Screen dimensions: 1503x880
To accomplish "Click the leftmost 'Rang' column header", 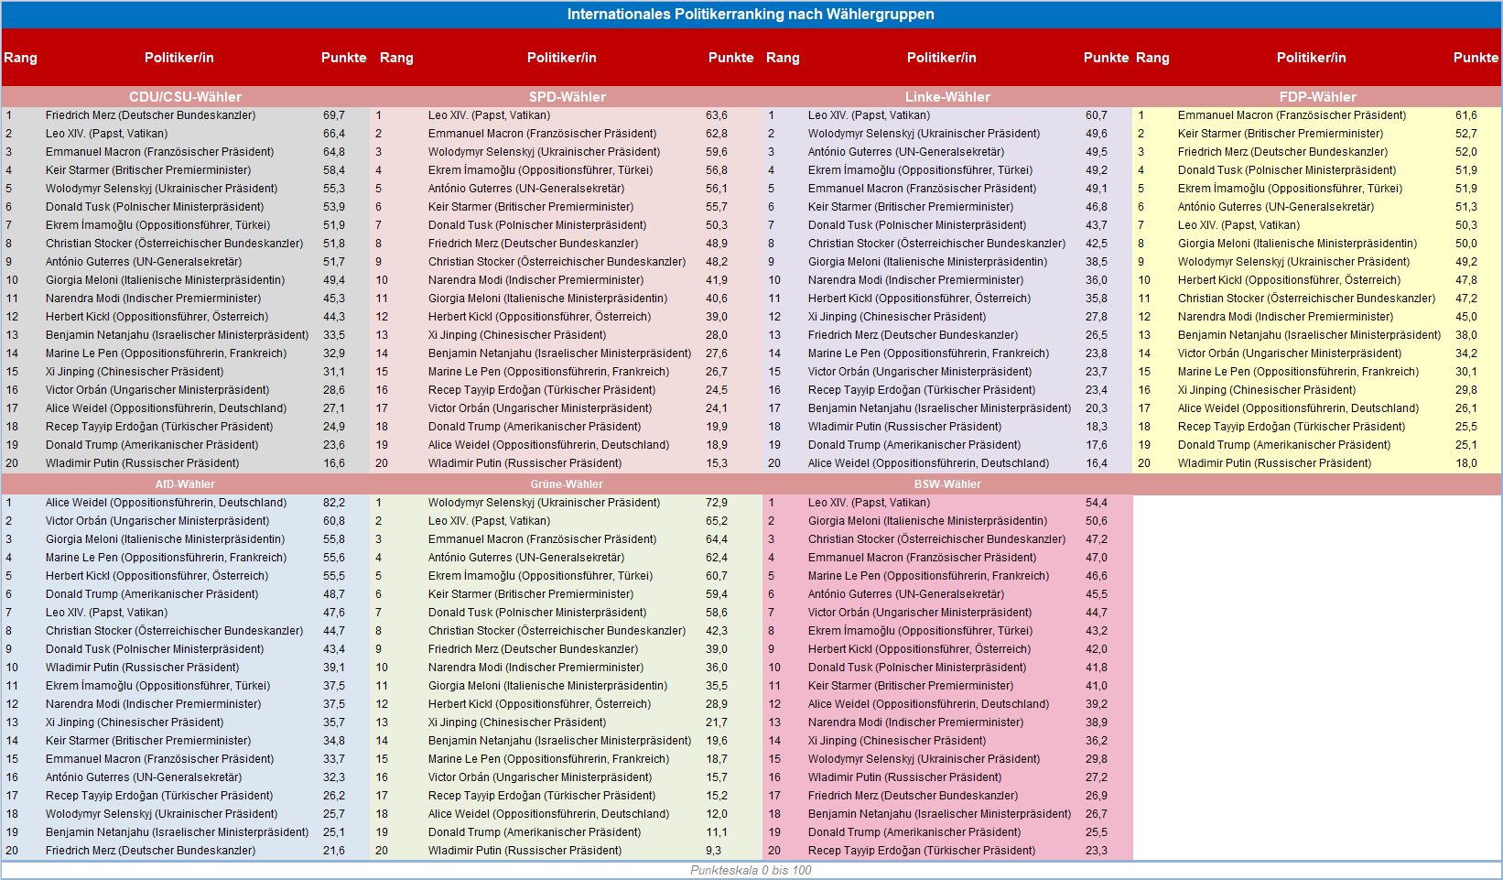I will 20,58.
